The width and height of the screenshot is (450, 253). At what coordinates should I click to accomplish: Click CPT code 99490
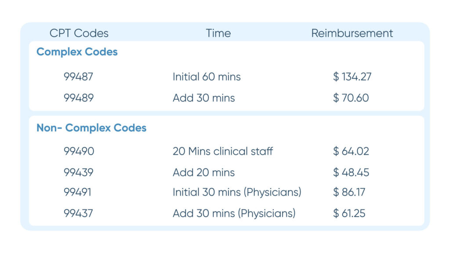click(79, 152)
